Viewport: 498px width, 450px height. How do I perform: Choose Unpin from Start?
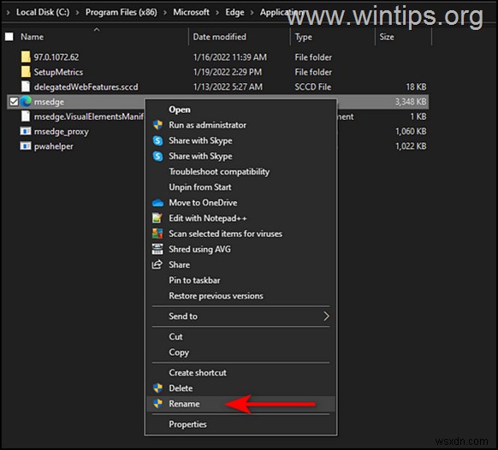200,187
